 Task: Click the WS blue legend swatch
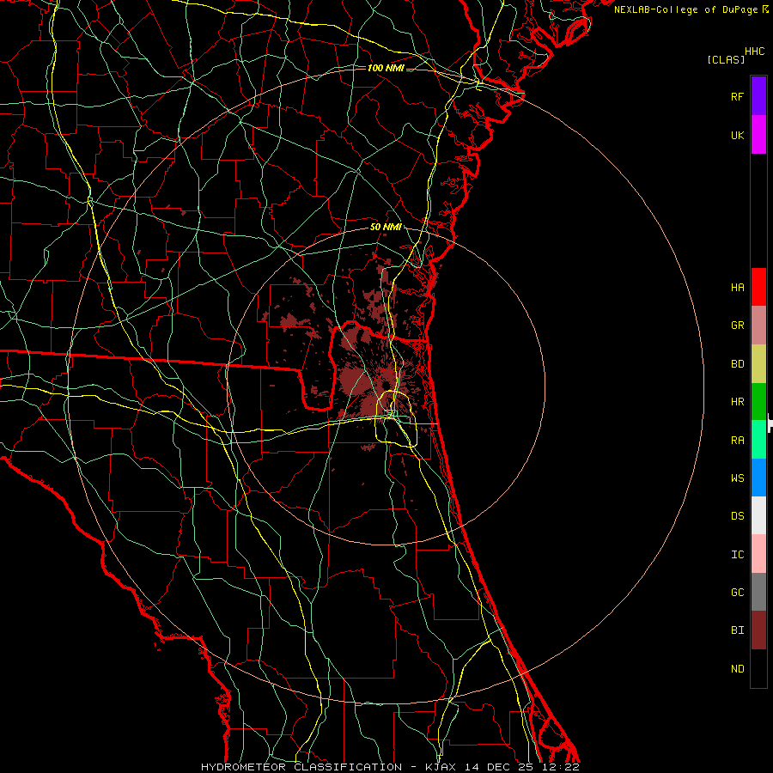(758, 478)
